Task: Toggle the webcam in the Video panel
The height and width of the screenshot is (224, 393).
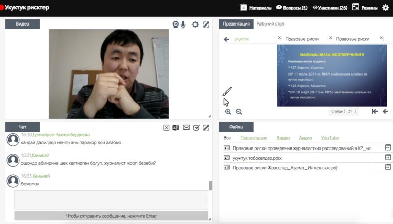Action: (176, 24)
